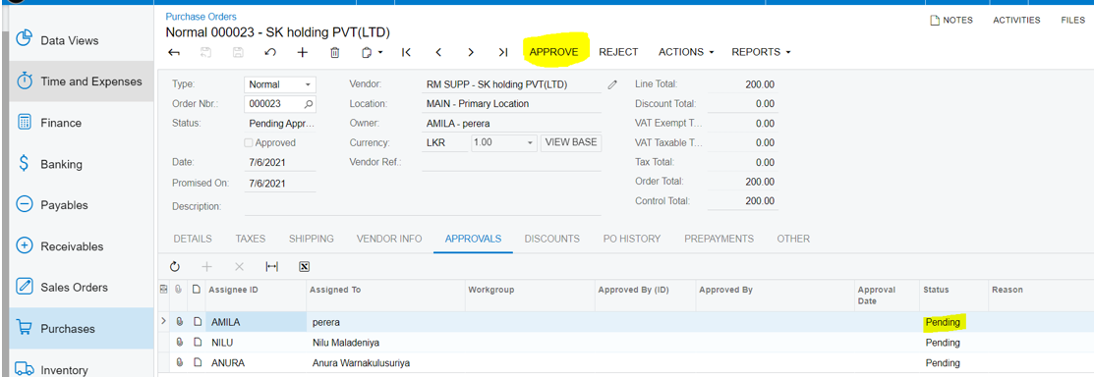
Task: Expand the AMILA row arrow
Action: (x=164, y=321)
